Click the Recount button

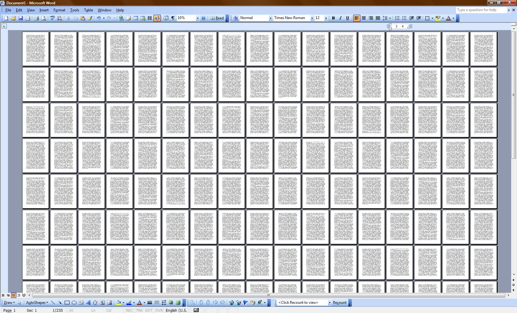tap(340, 303)
